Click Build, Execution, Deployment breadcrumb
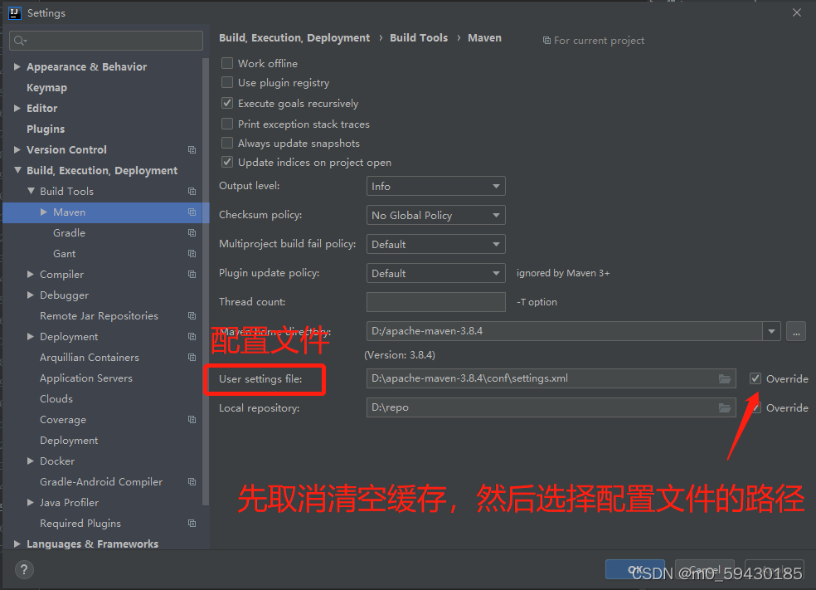This screenshot has height=590, width=816. tap(294, 38)
